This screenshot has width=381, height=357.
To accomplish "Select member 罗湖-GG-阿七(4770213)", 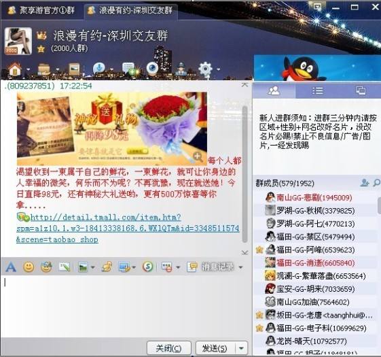I will 316,224.
